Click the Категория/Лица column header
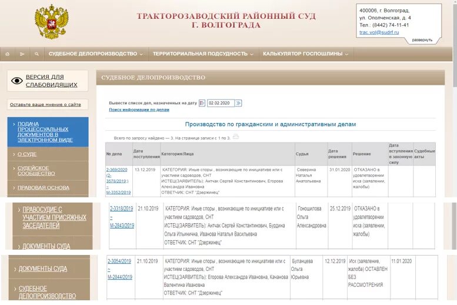The image size is (457, 305). (x=228, y=154)
